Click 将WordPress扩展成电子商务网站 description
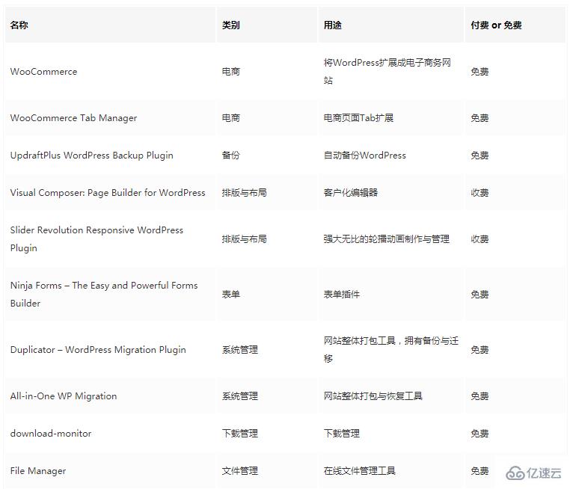 (387, 72)
